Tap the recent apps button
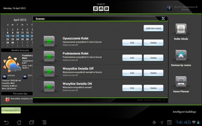 pyautogui.click(x=32, y=122)
